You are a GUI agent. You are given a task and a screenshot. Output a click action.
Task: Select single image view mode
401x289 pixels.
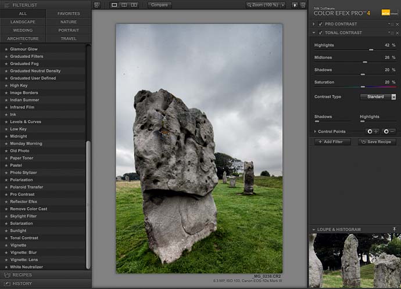[114, 5]
